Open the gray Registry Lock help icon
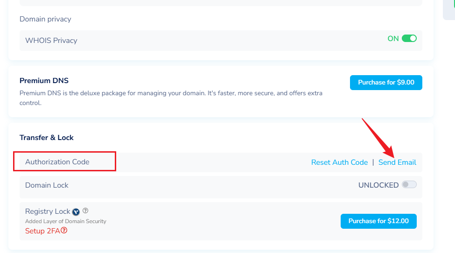455x253 pixels. [85, 211]
